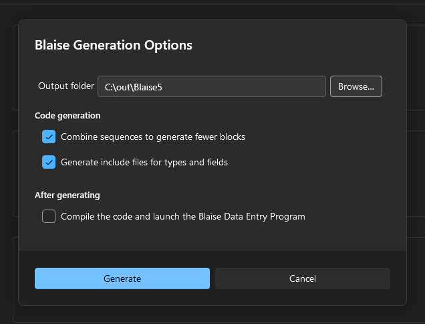
Task: Cancel the Blaise Generation Options dialog
Action: [x=303, y=278]
